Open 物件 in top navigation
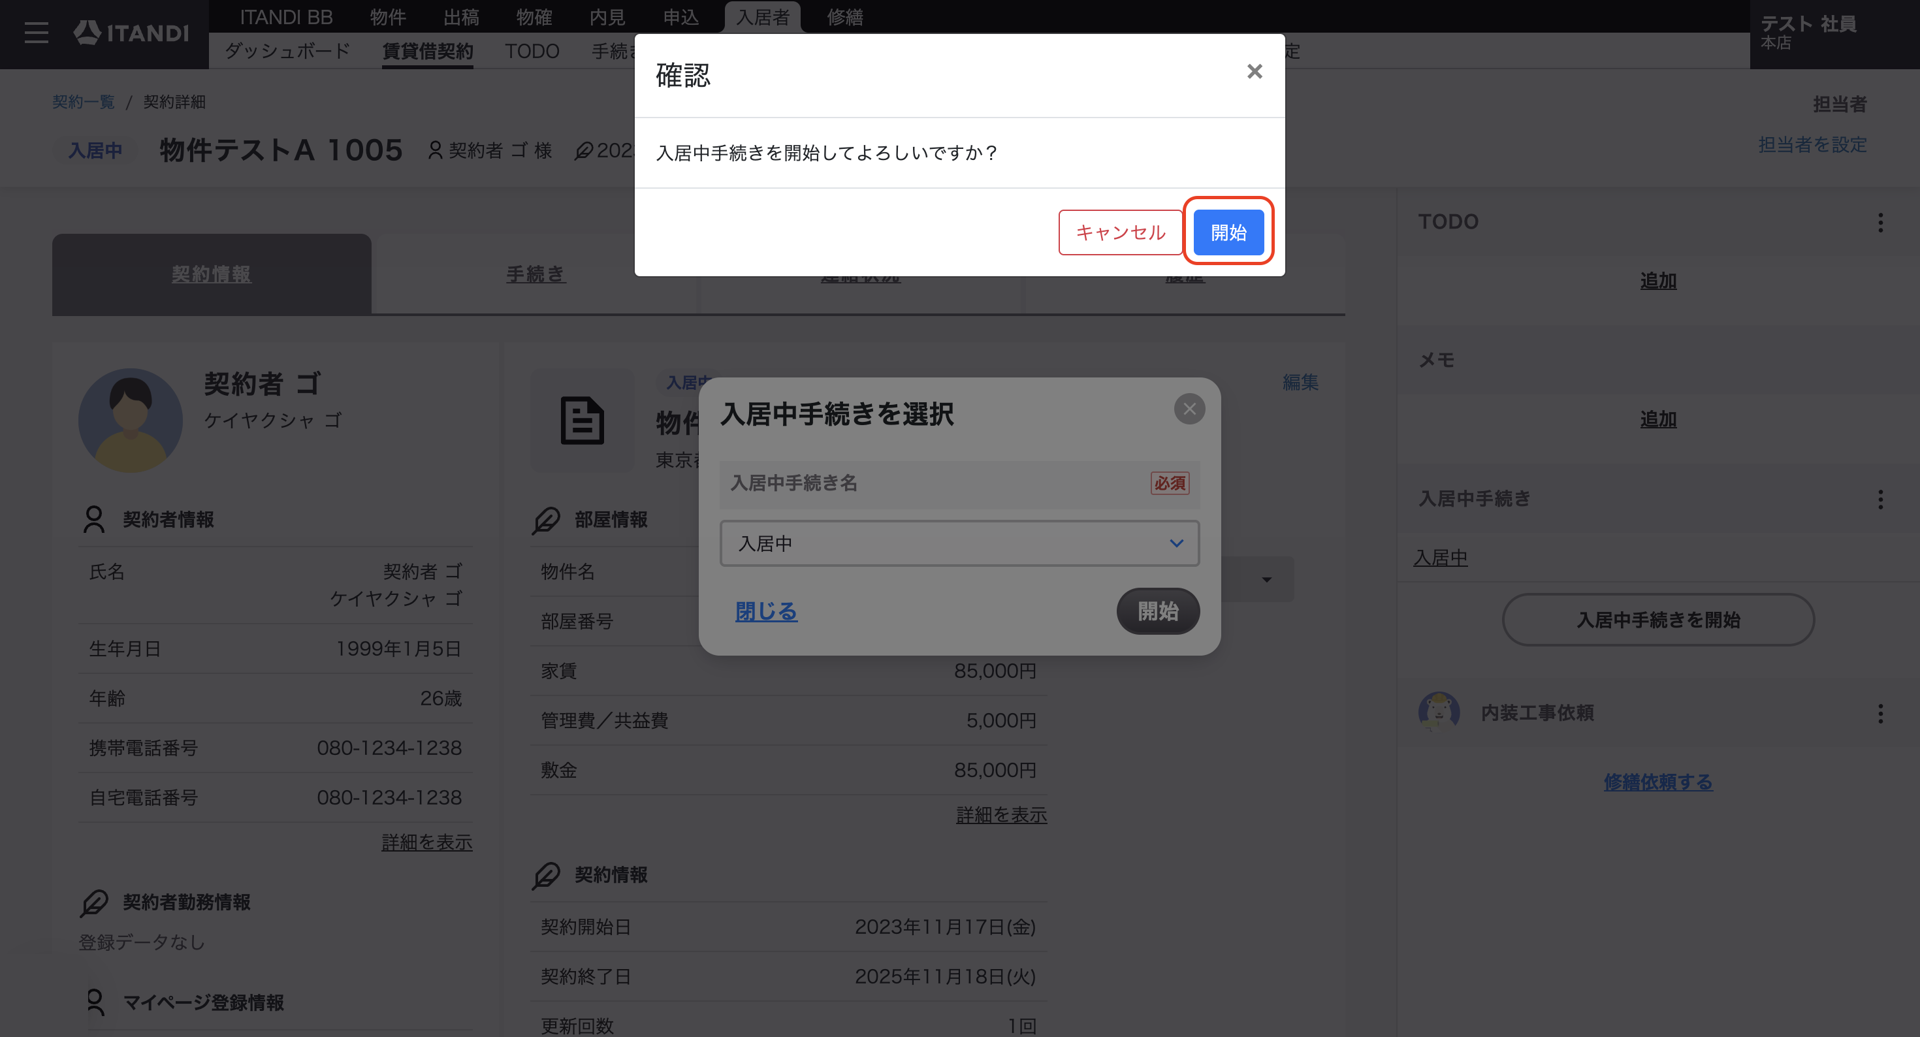 387,16
